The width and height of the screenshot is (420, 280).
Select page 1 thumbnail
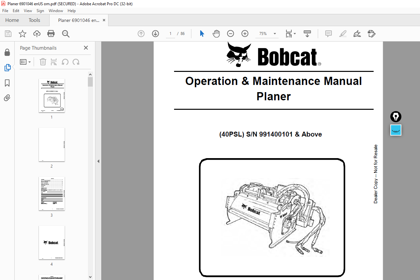(x=52, y=96)
